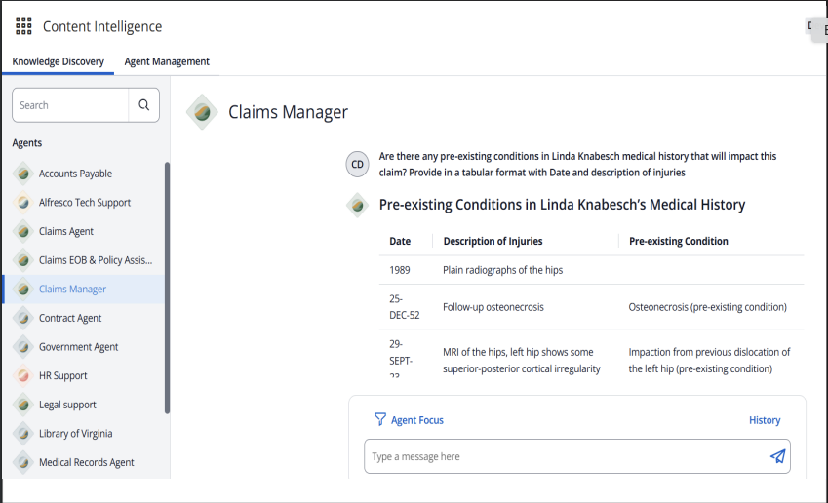
Task: Open the History link
Action: (764, 420)
